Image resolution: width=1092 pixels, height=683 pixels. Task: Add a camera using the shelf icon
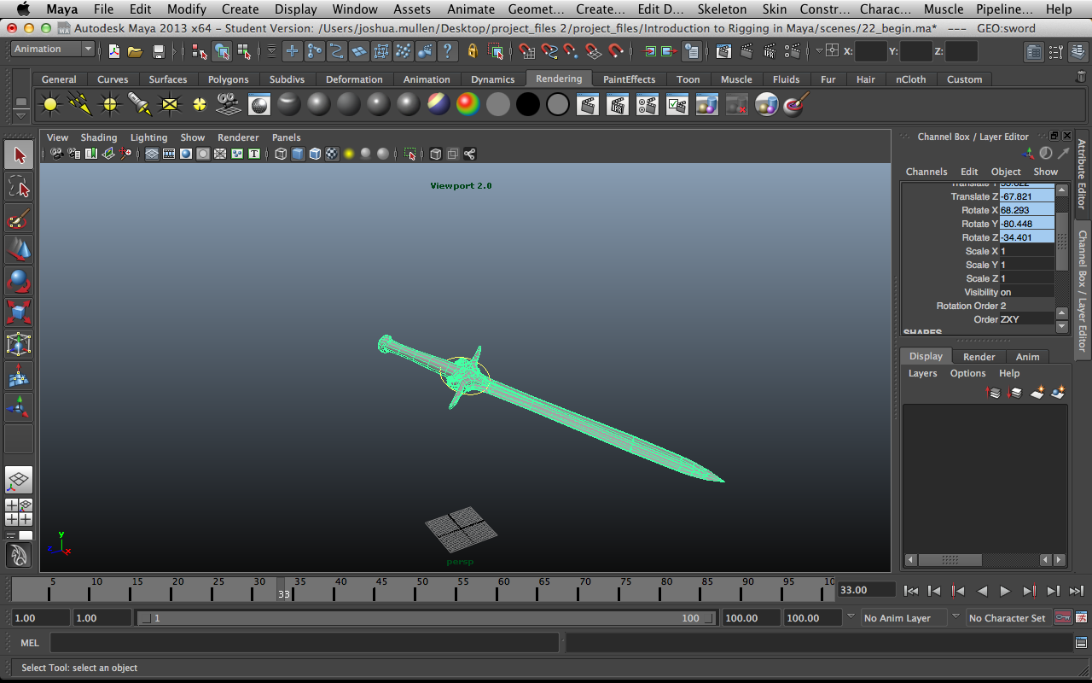point(228,105)
